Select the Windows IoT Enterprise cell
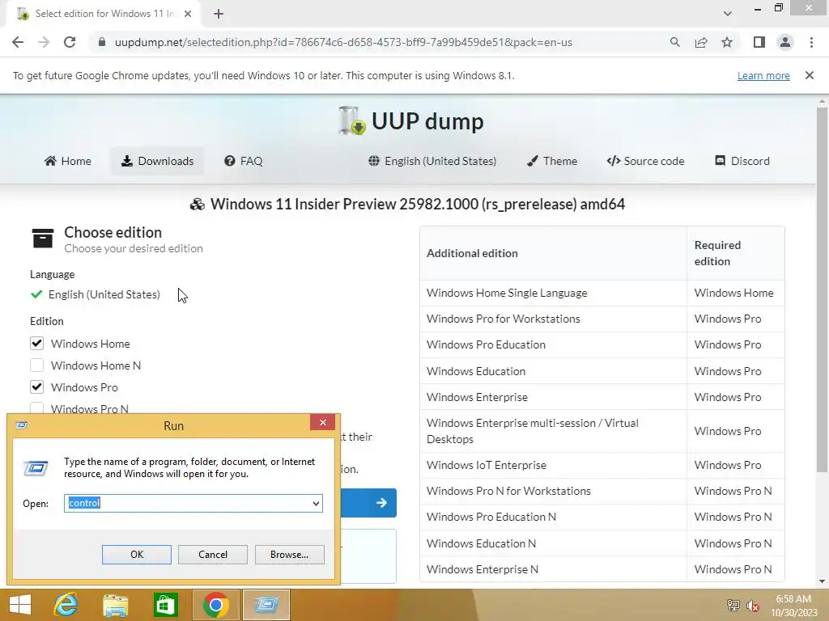This screenshot has height=621, width=829. point(553,465)
